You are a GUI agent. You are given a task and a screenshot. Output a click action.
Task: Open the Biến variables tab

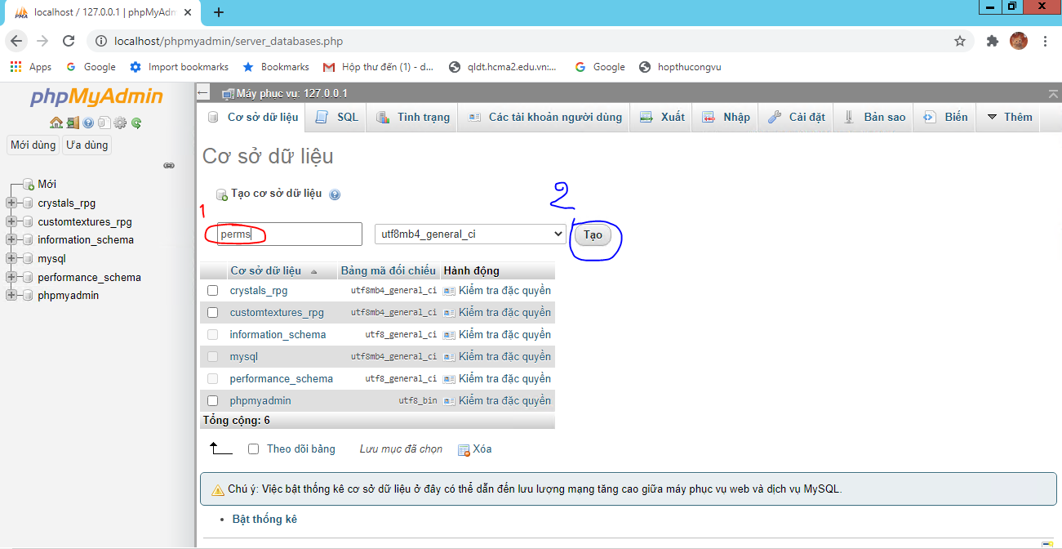tap(945, 117)
